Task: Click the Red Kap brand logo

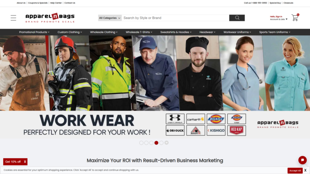Action: point(237,130)
